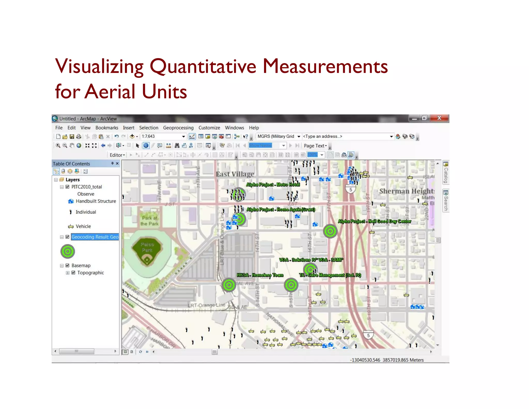This screenshot has width=529, height=409.
Task: Refresh the map display
Action: coord(141,352)
